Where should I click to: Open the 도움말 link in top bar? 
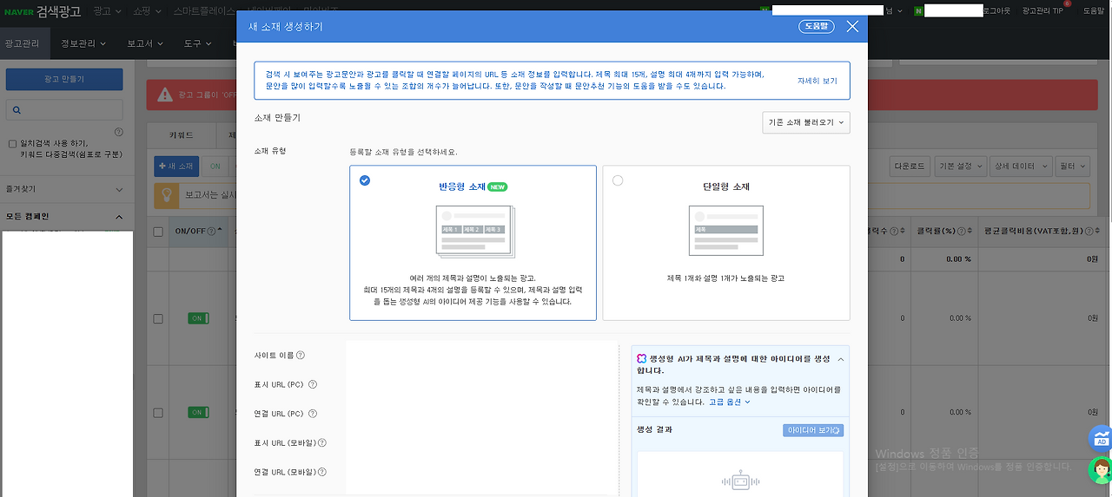tap(1093, 10)
